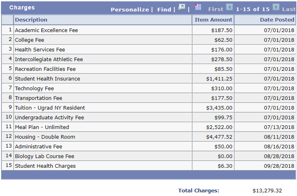This screenshot has height=196, width=297.
Task: Click the Find link in header
Action: [164, 10]
